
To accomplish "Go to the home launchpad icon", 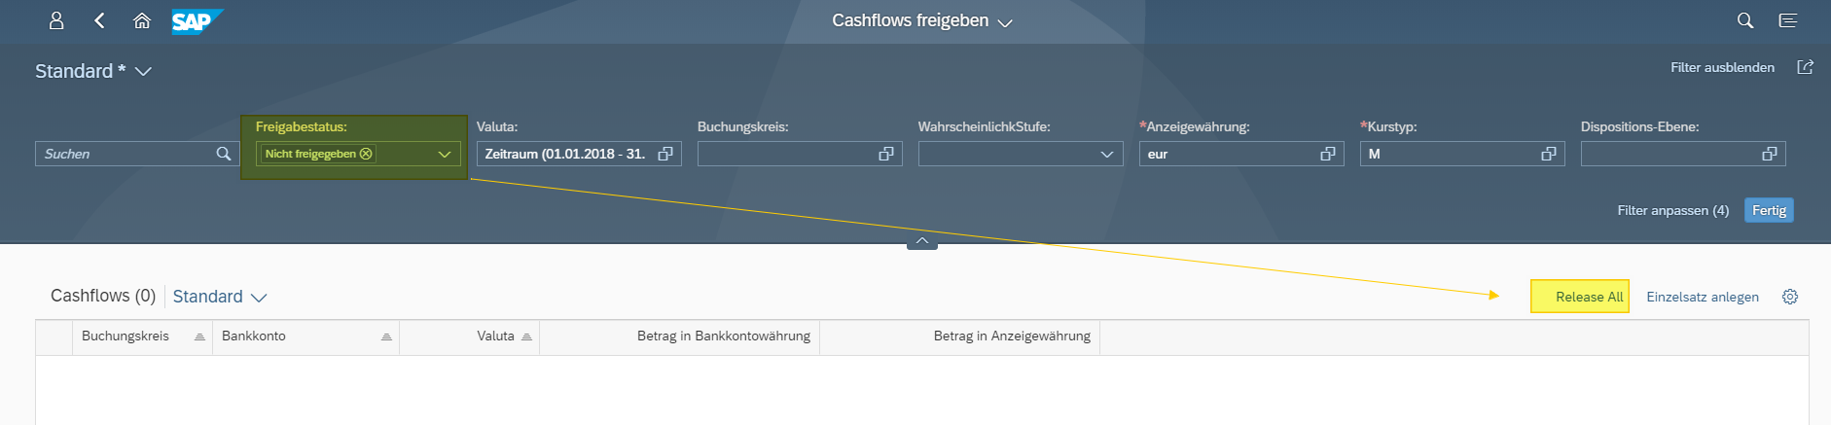I will (x=142, y=20).
